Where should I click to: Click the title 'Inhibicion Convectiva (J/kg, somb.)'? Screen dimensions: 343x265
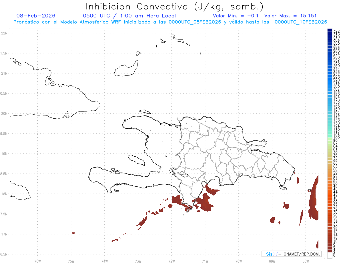click(x=175, y=7)
